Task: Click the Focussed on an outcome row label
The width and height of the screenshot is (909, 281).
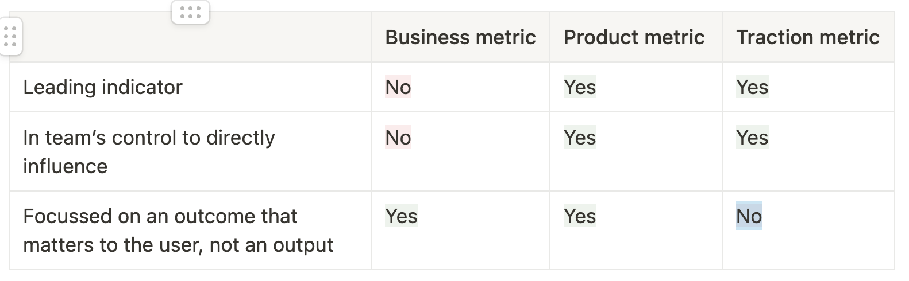Action: [178, 231]
